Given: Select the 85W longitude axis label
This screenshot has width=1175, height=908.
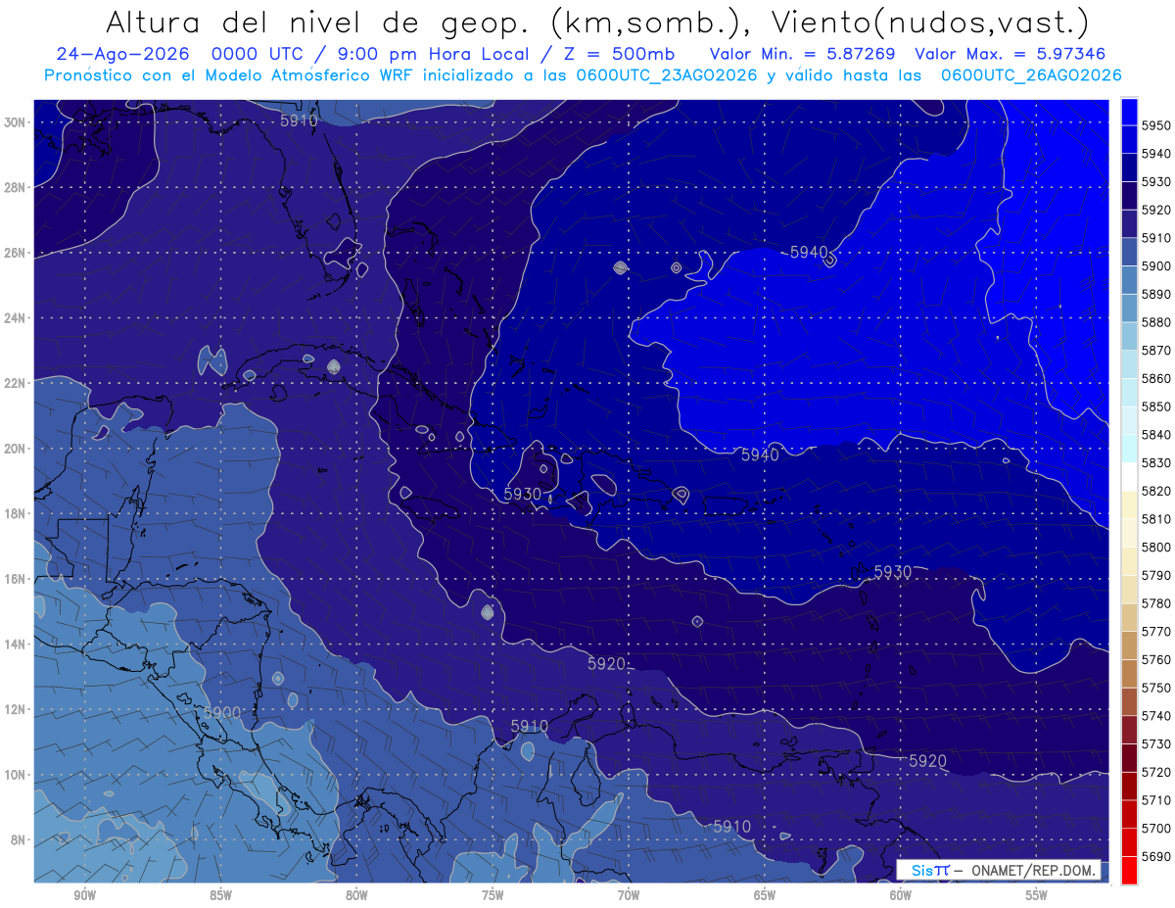Looking at the screenshot, I should point(220,895).
